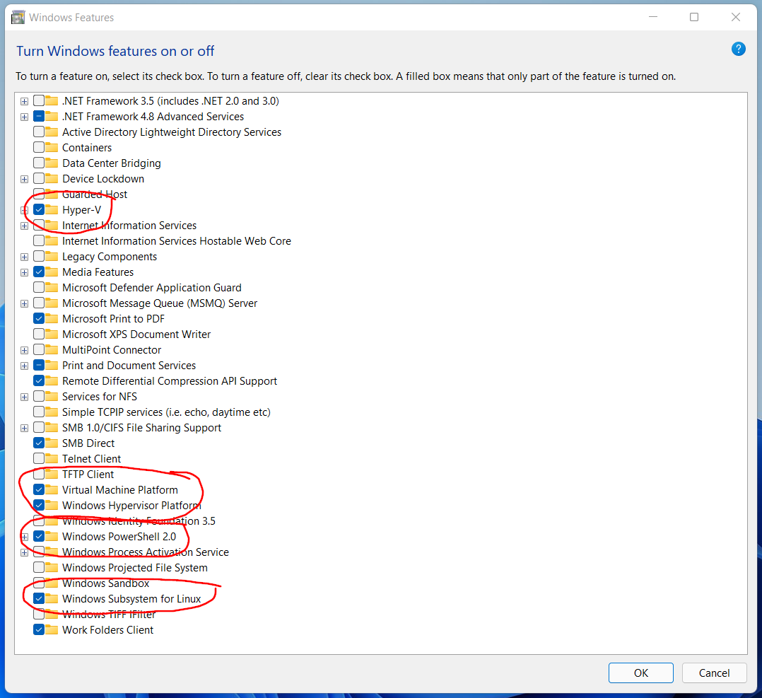Minimize the Windows Features window
Image resolution: width=762 pixels, height=698 pixels.
coord(652,17)
